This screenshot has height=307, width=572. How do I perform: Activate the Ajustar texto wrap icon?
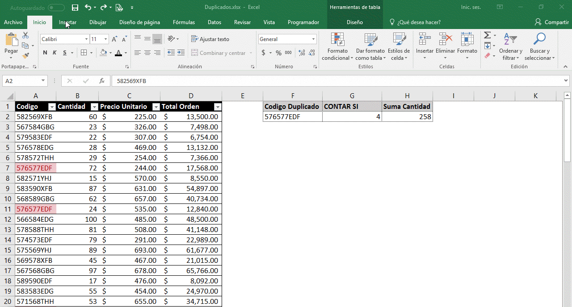pyautogui.click(x=210, y=39)
